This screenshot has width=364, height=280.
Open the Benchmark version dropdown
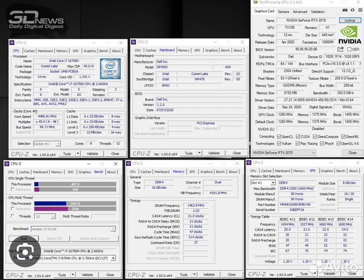[73, 229]
